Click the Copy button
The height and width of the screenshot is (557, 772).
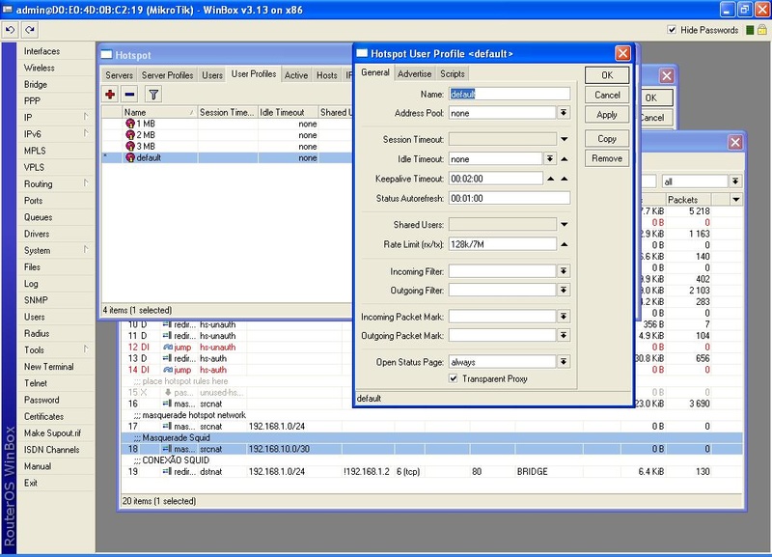pos(607,139)
